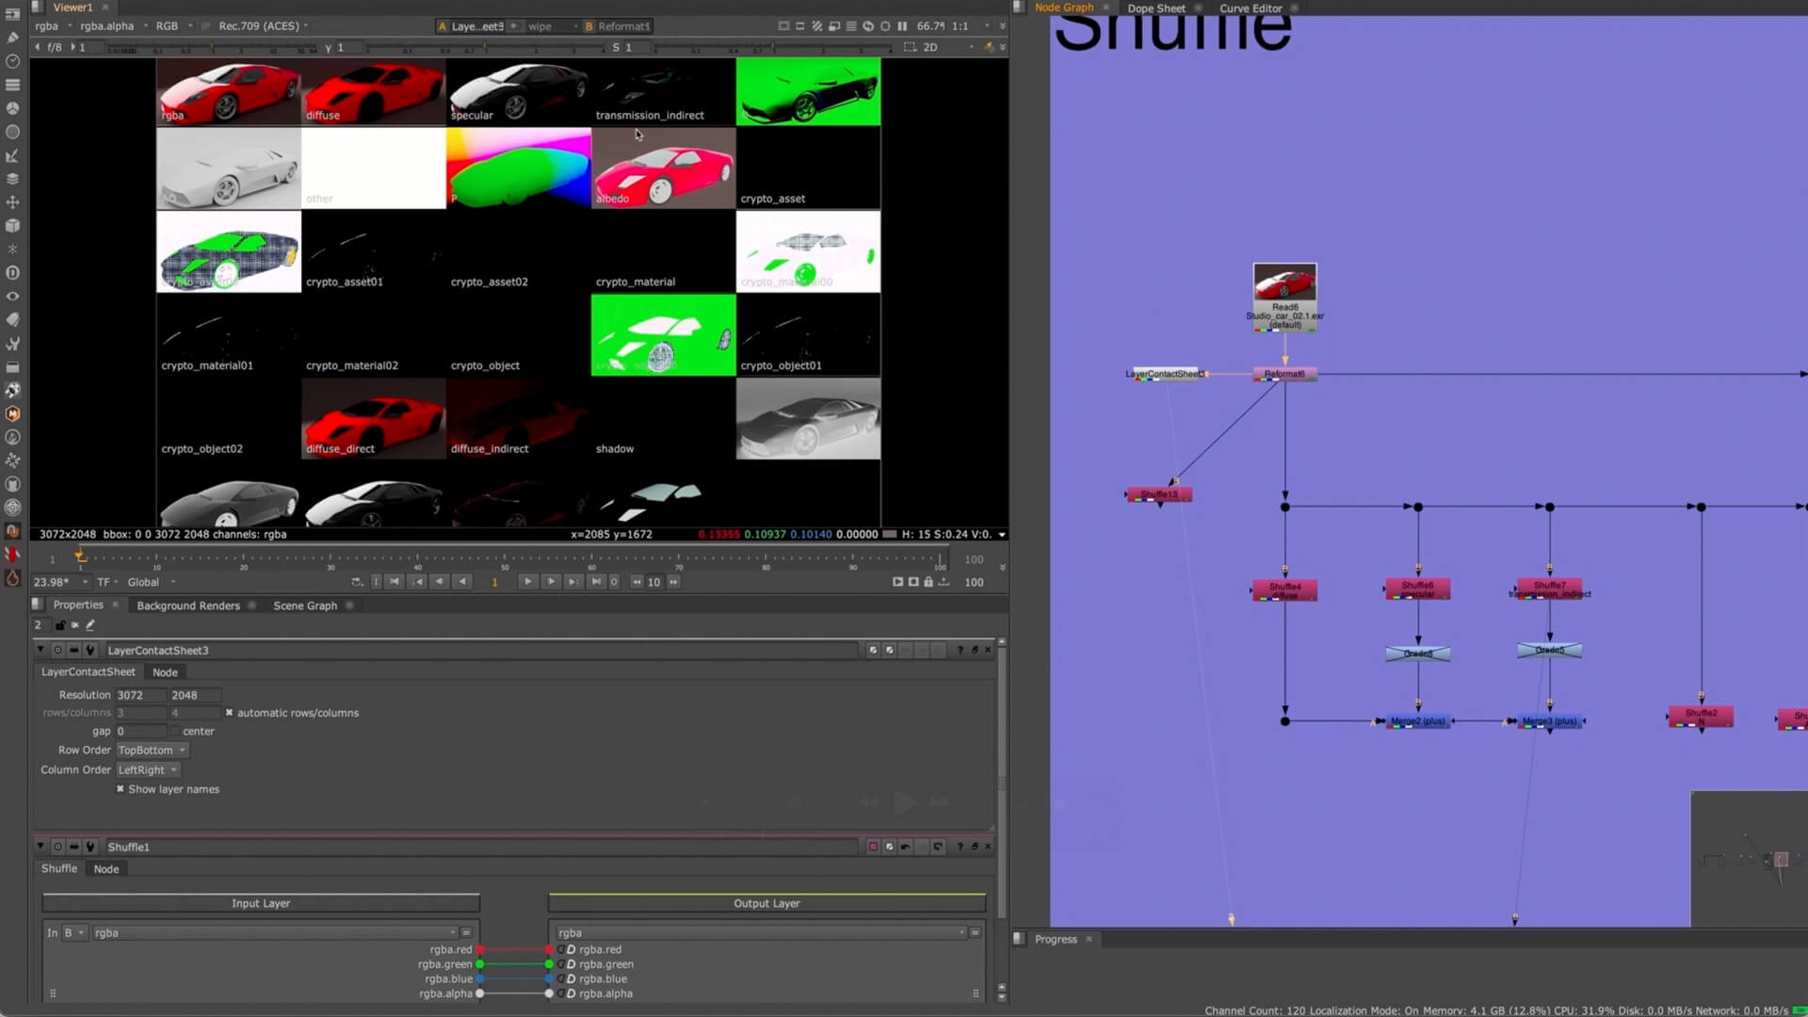Image resolution: width=1808 pixels, height=1017 pixels.
Task: Click the 1:1 zoom button in the viewer
Action: point(960,26)
